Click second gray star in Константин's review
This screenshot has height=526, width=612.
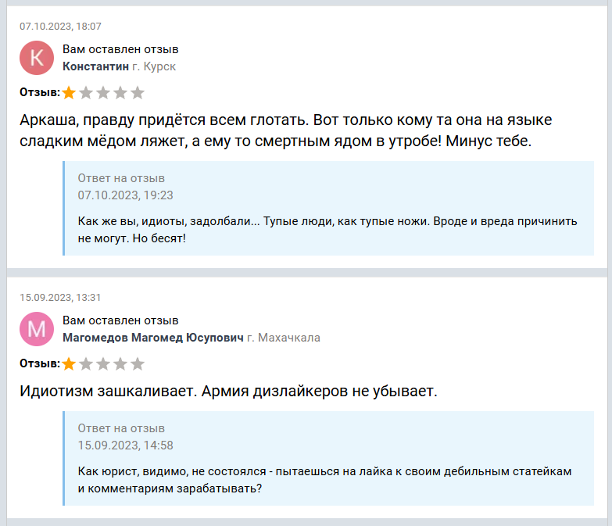pyautogui.click(x=86, y=93)
